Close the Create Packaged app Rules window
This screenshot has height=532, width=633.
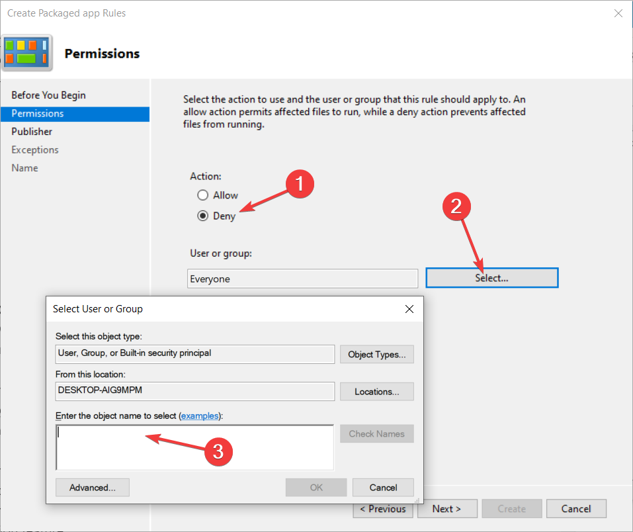click(x=618, y=13)
